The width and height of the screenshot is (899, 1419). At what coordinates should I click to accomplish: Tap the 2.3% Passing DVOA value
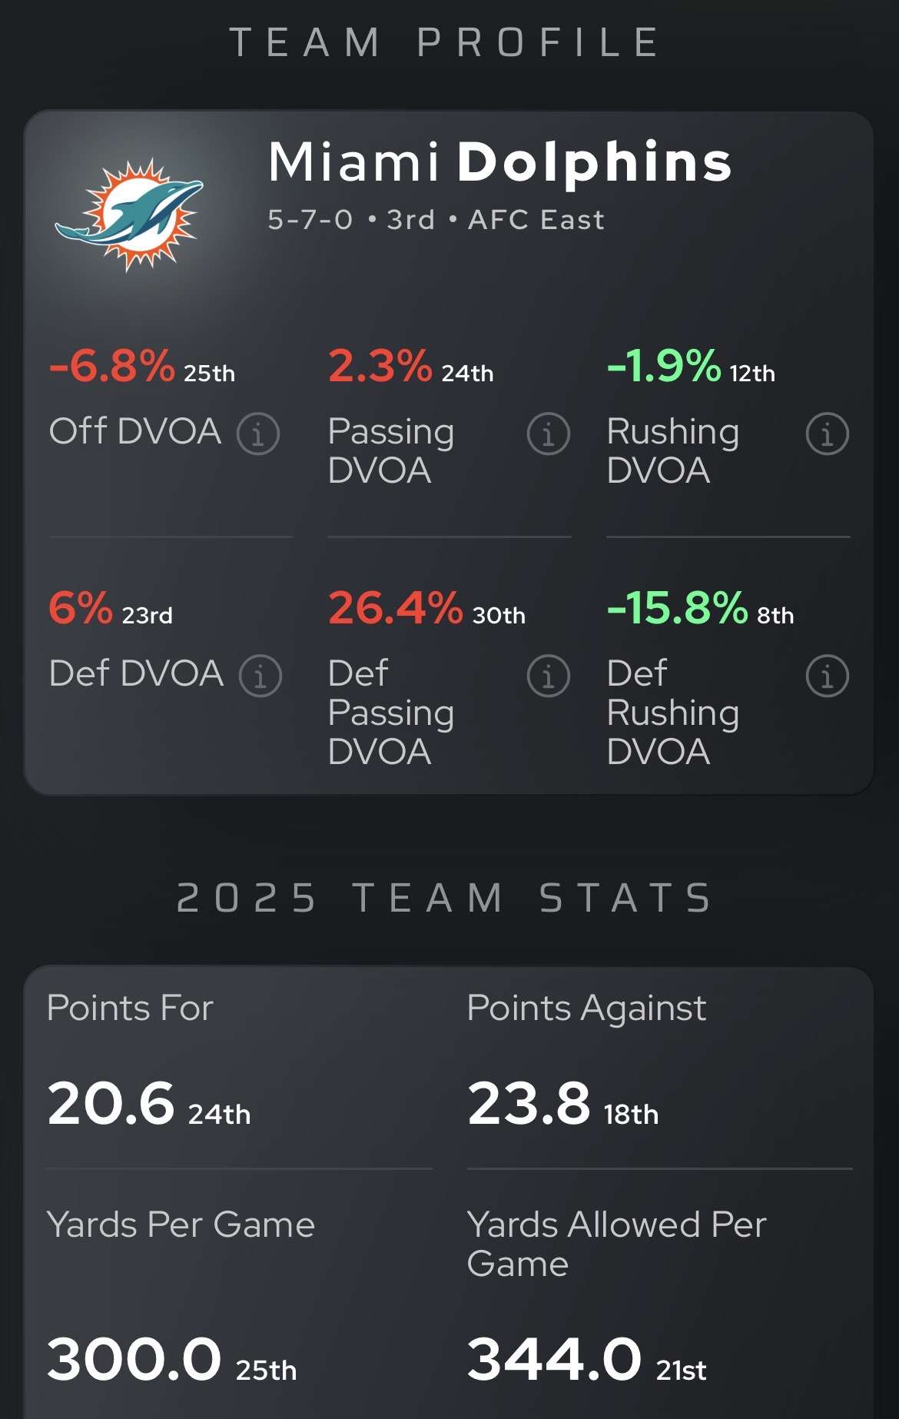[380, 366]
